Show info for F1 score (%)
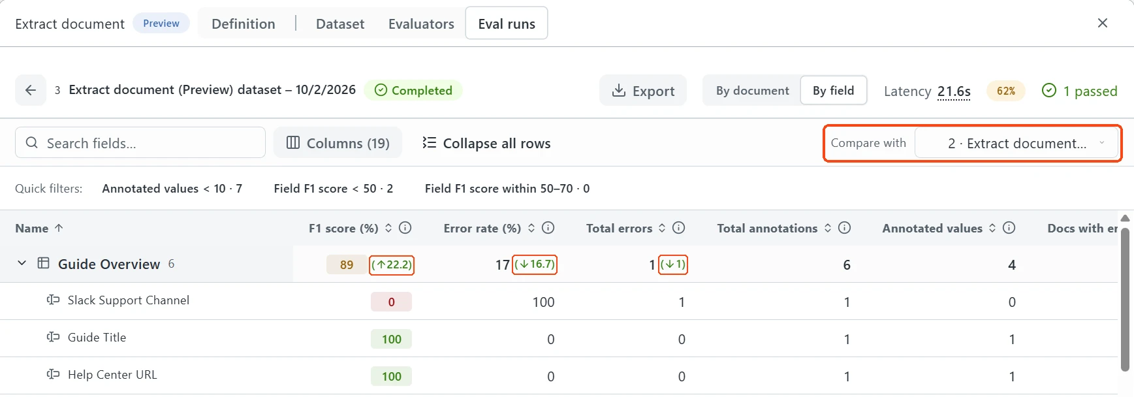 coord(405,228)
